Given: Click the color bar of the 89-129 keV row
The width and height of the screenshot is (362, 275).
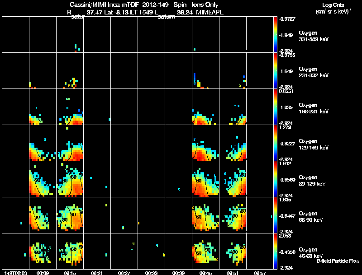Looking at the screenshot, I should 275,179.
